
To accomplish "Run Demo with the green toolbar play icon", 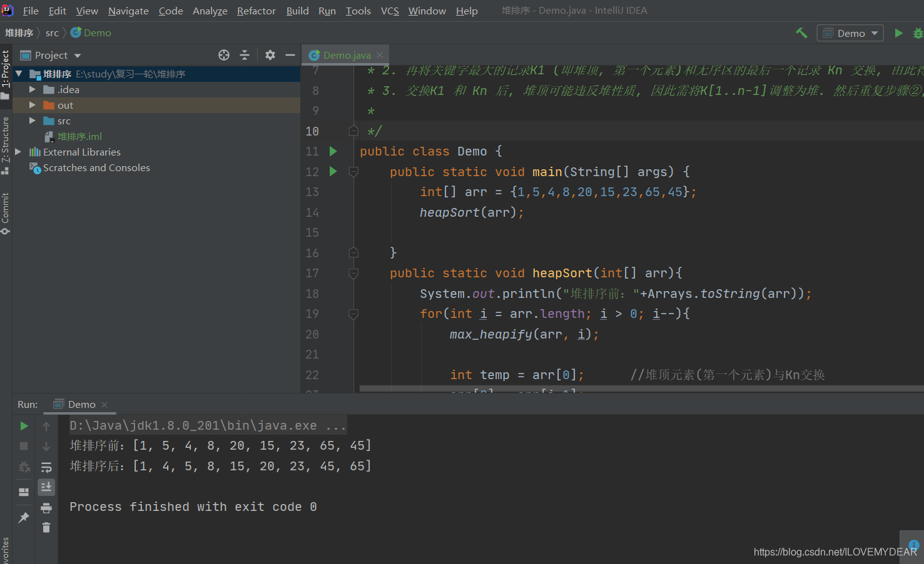I will [899, 33].
